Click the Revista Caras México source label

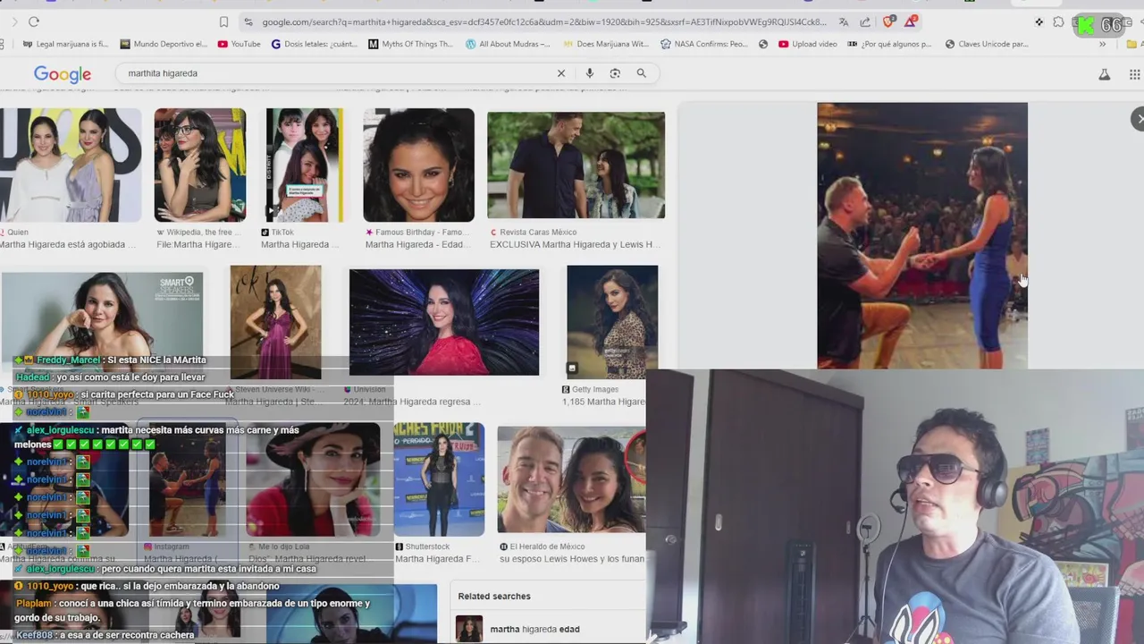click(538, 232)
